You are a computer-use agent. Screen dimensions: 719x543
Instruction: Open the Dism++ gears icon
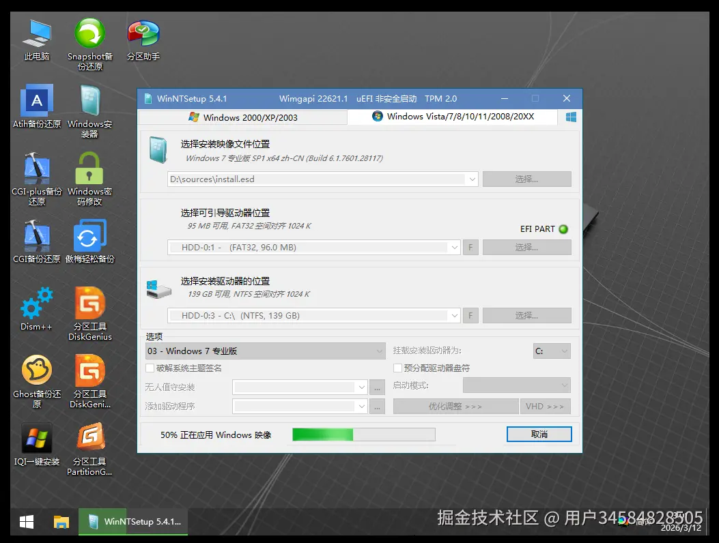(x=37, y=303)
